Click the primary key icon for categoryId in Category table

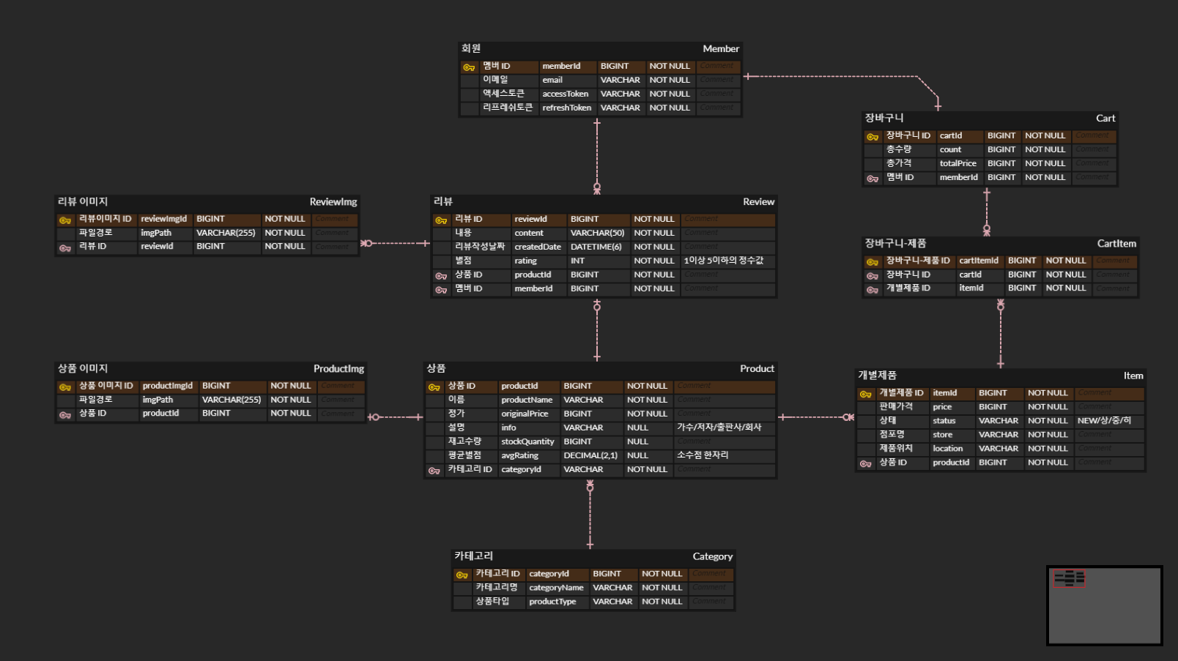click(x=462, y=575)
